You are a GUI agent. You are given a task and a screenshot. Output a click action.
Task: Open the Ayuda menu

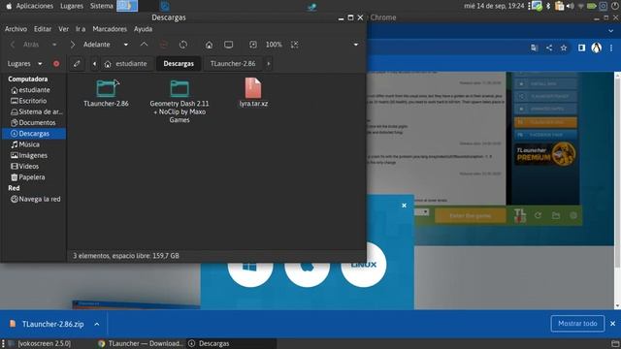tap(143, 29)
